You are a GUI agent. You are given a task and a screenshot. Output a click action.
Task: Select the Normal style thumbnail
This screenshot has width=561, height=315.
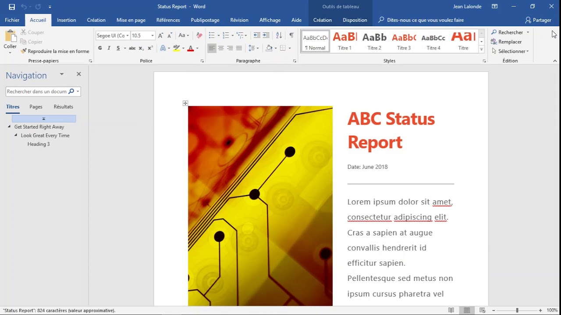click(315, 42)
